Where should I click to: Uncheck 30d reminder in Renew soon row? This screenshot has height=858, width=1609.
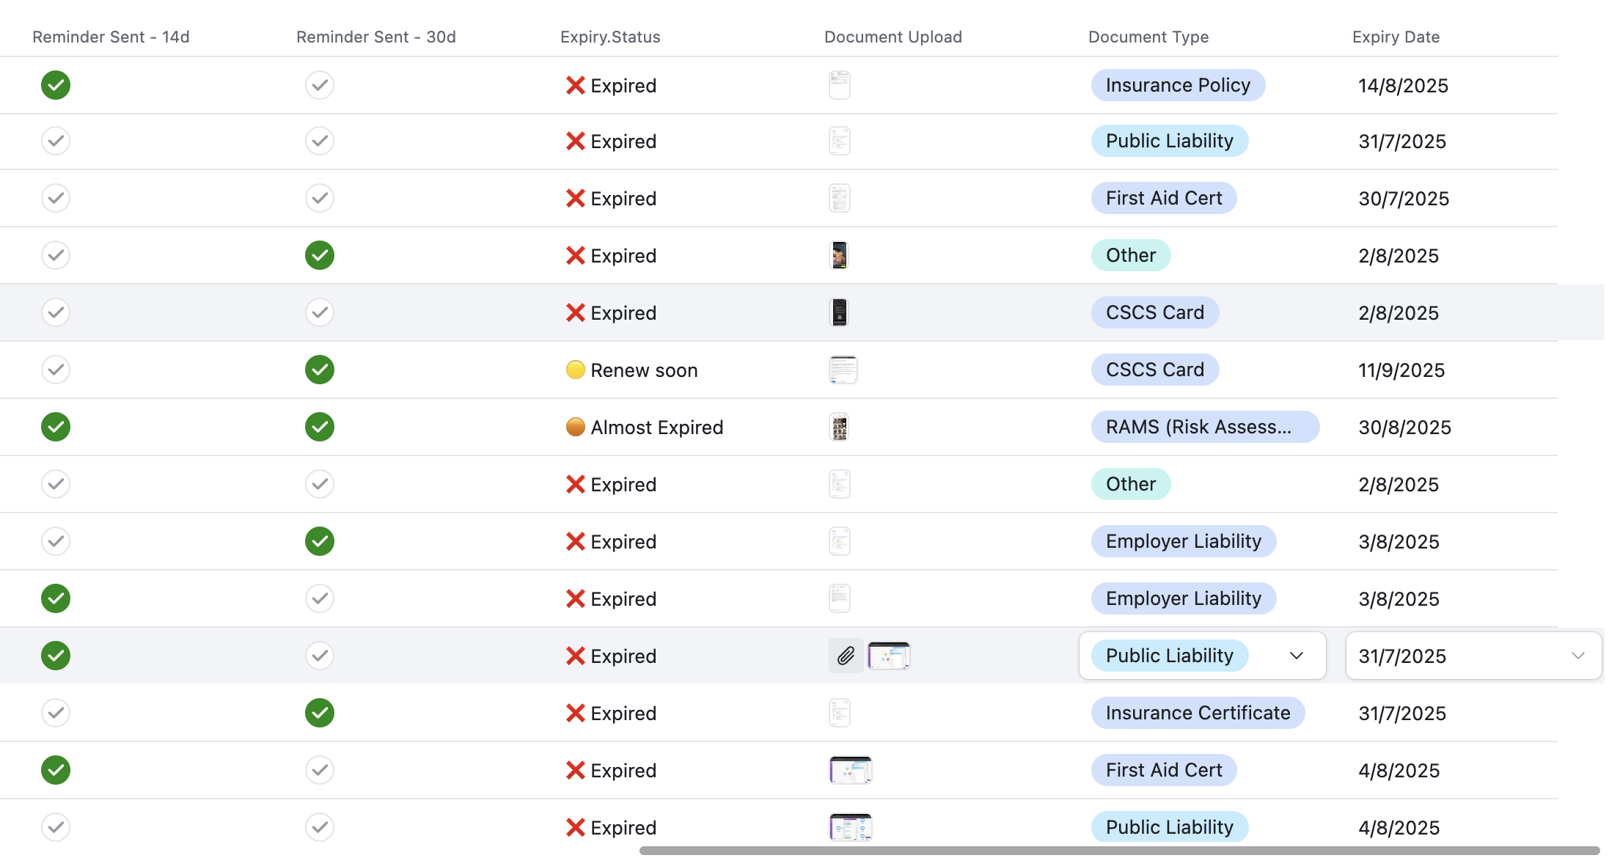pyautogui.click(x=320, y=370)
